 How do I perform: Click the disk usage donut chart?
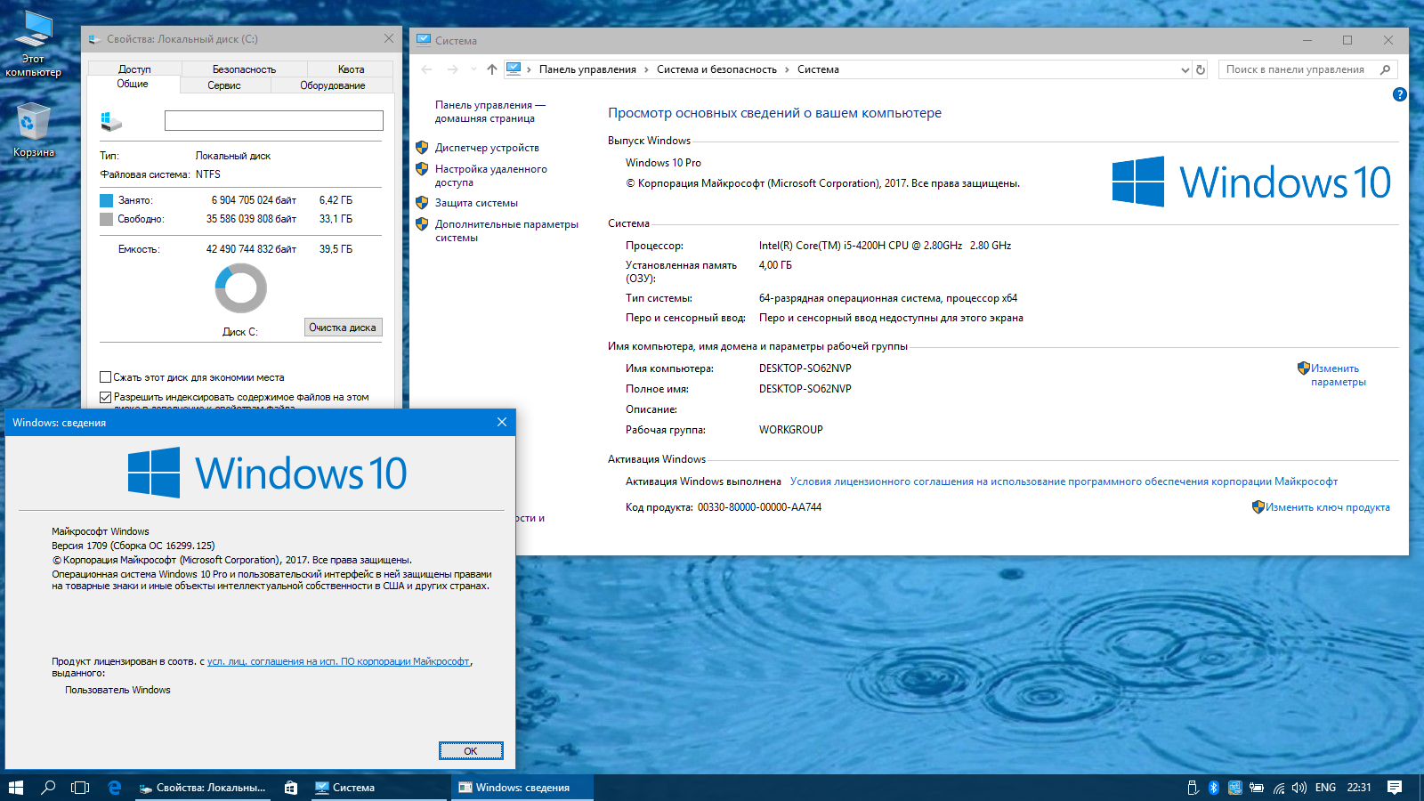(x=240, y=288)
